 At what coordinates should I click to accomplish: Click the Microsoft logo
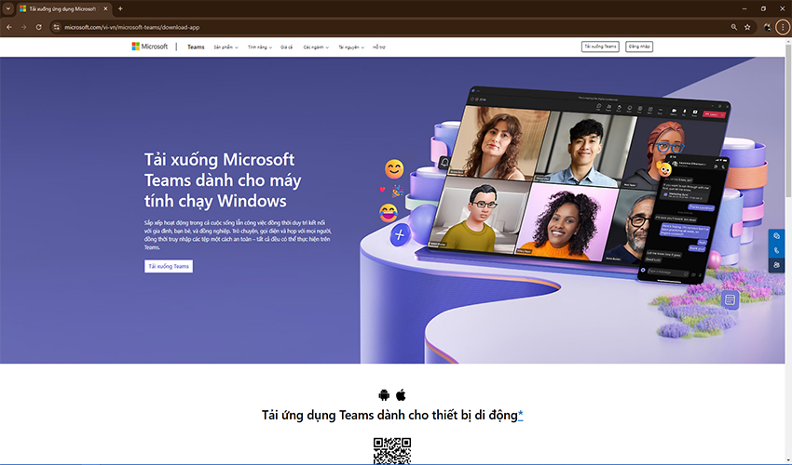pyautogui.click(x=149, y=46)
